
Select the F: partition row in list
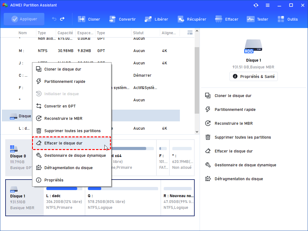(91, 87)
